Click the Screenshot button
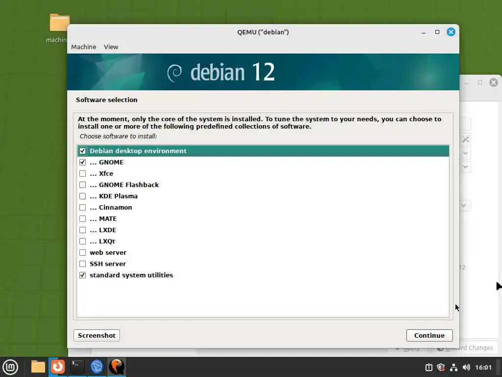 click(x=97, y=335)
